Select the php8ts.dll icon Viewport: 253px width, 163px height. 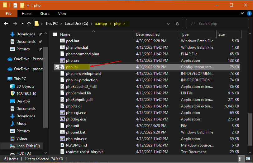[x=62, y=106]
